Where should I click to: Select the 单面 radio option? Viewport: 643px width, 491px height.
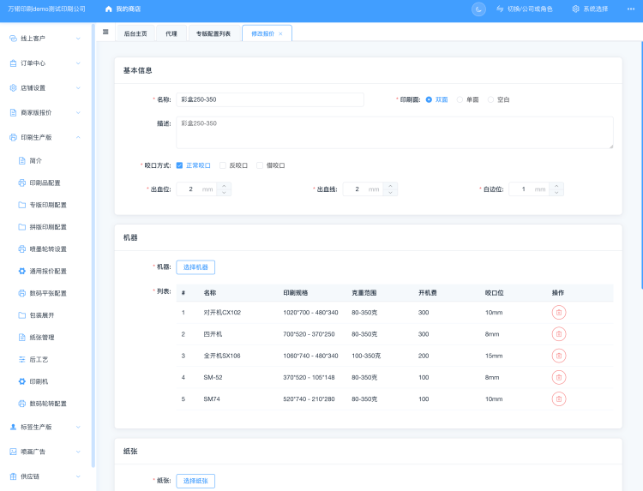(460, 99)
